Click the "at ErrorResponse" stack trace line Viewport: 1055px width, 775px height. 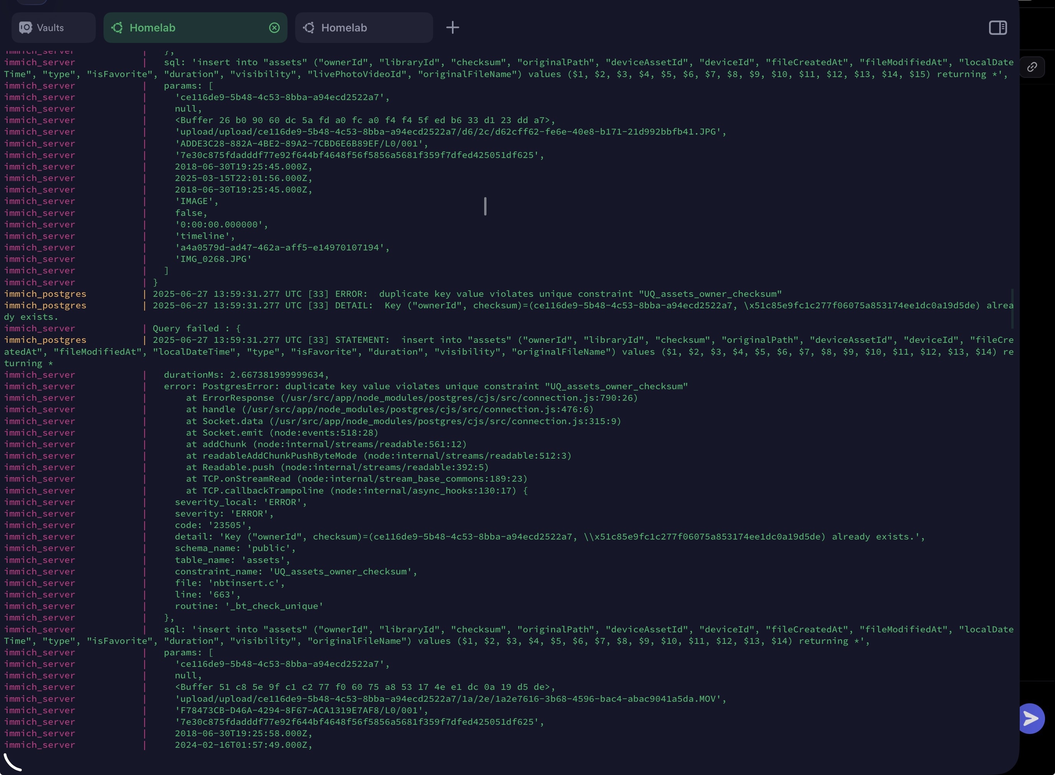click(x=412, y=398)
